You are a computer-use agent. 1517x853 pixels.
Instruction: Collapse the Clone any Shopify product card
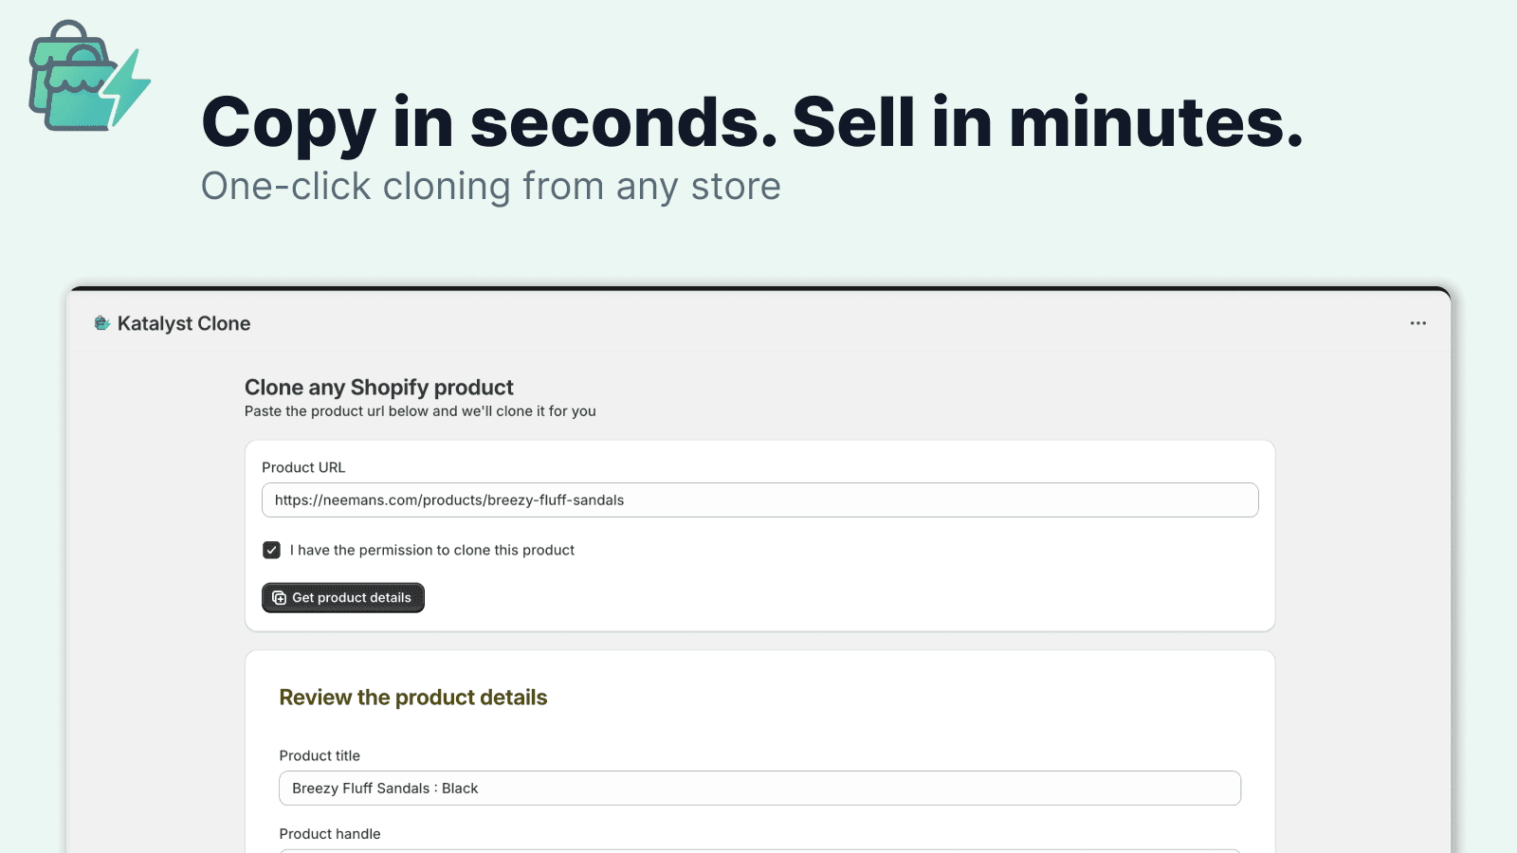point(378,387)
